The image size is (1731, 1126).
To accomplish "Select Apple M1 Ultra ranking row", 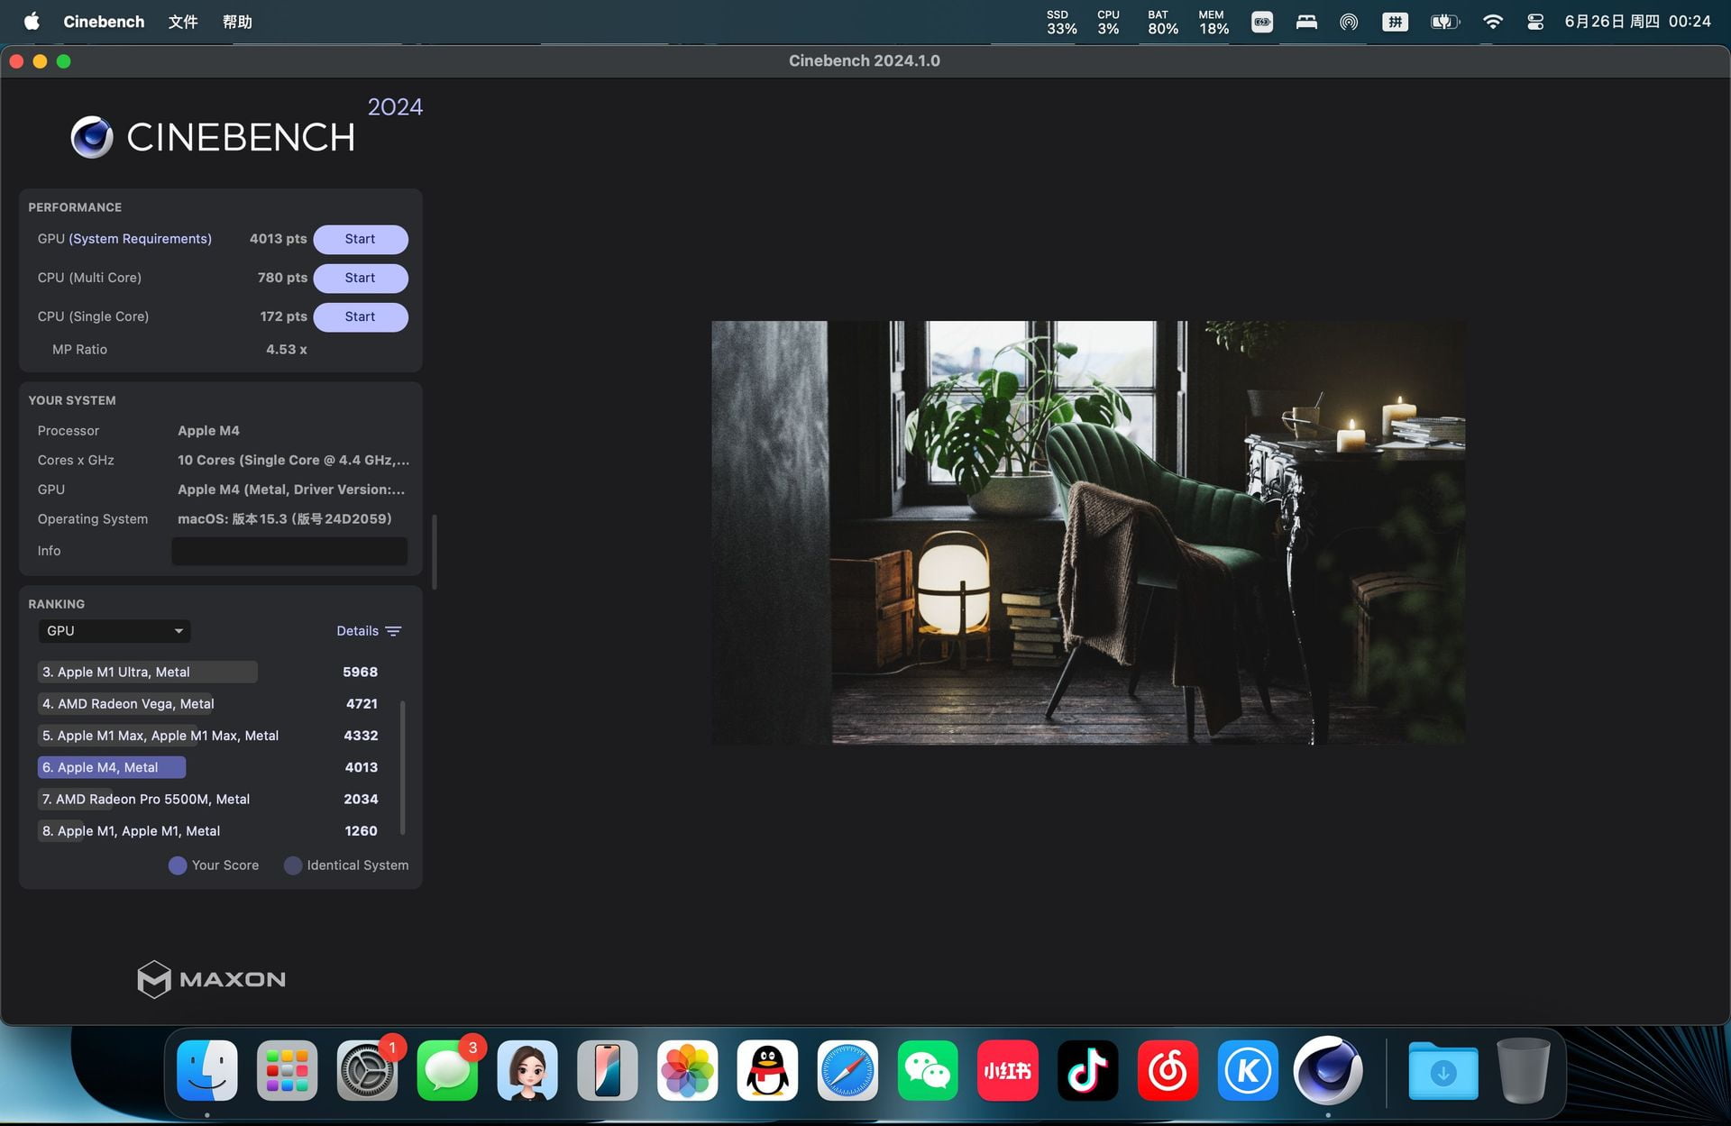I will click(x=209, y=672).
